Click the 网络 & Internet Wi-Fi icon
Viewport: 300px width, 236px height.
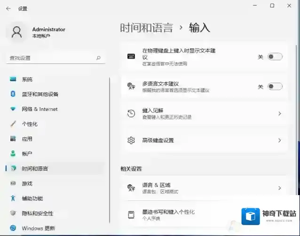tap(13, 109)
